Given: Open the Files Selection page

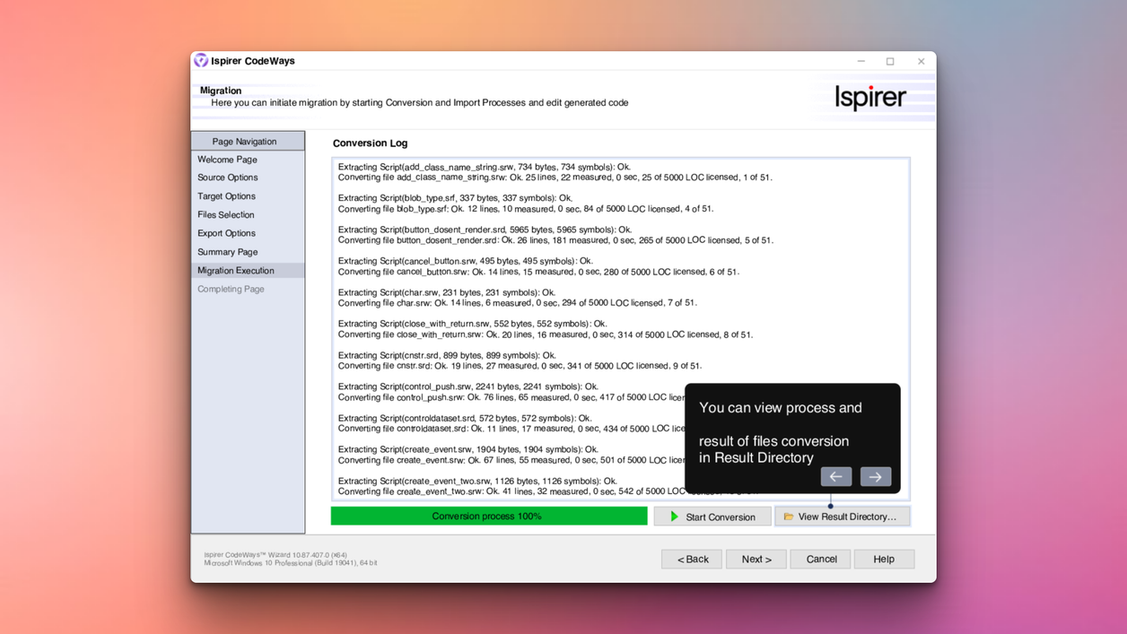Looking at the screenshot, I should click(224, 214).
